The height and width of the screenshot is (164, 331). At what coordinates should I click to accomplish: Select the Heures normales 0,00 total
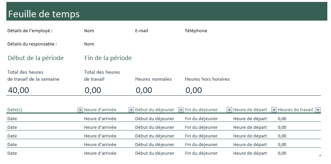point(144,90)
